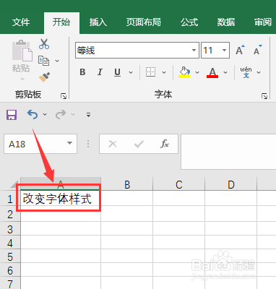The image size is (276, 289).
Task: Click the formula bar Cancel X
Action: tap(113, 144)
